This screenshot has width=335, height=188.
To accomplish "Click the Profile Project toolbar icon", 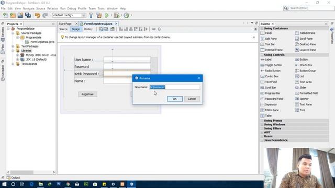I will pyautogui.click(x=127, y=15).
